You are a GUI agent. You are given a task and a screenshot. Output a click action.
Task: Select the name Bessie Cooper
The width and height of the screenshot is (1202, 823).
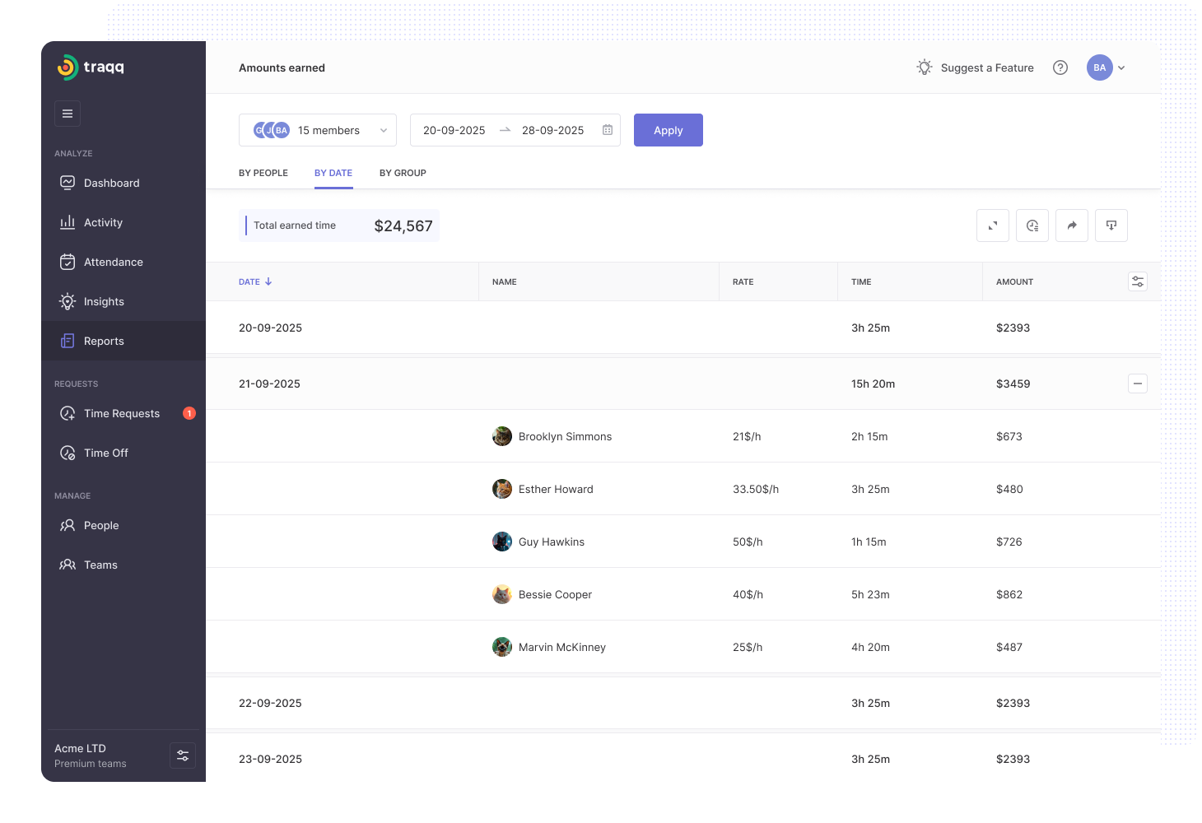tap(555, 594)
